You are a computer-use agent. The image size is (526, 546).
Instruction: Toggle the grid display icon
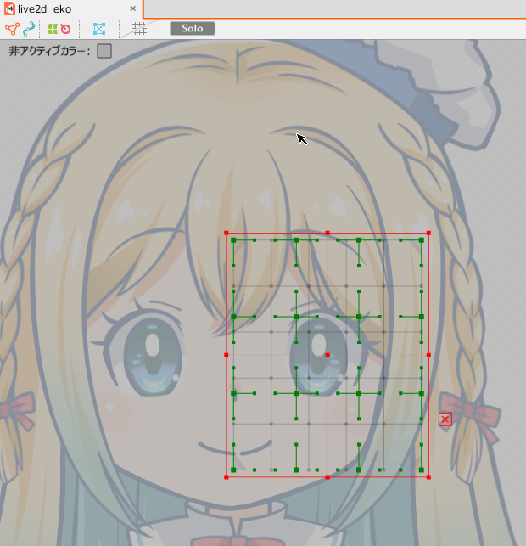(139, 29)
